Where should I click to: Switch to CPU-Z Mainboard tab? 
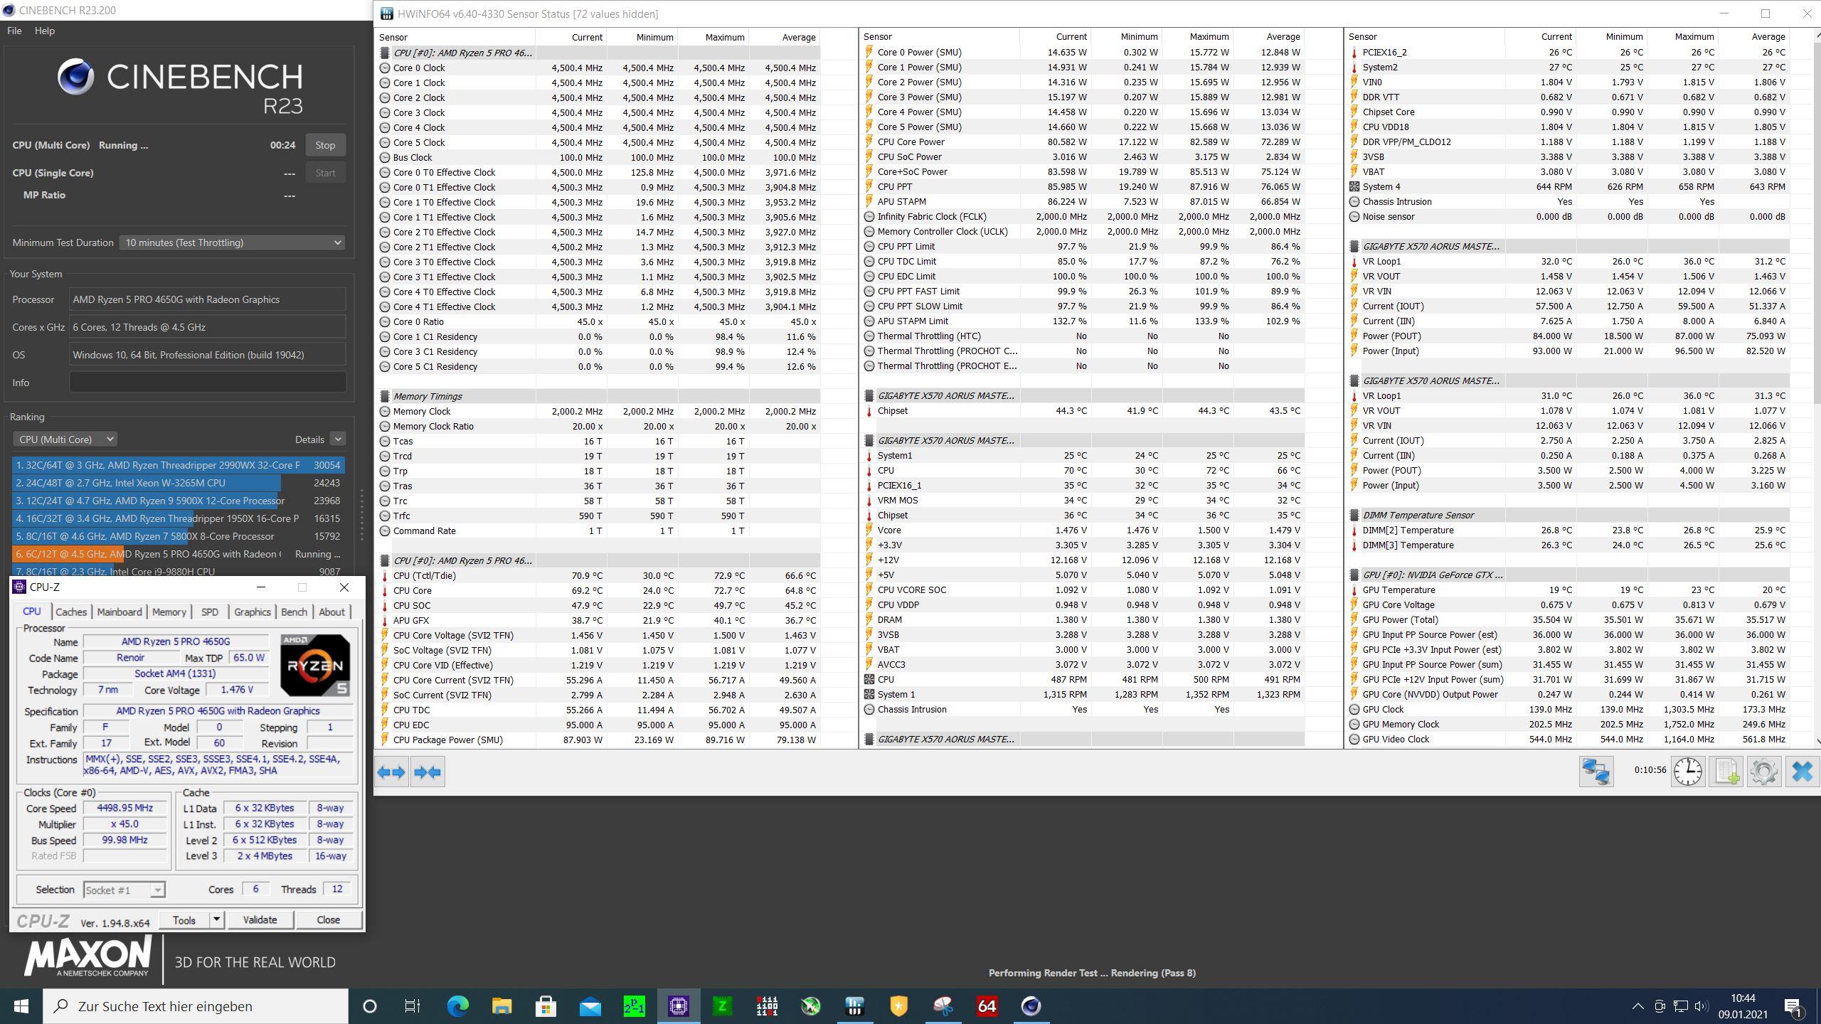[x=119, y=612]
